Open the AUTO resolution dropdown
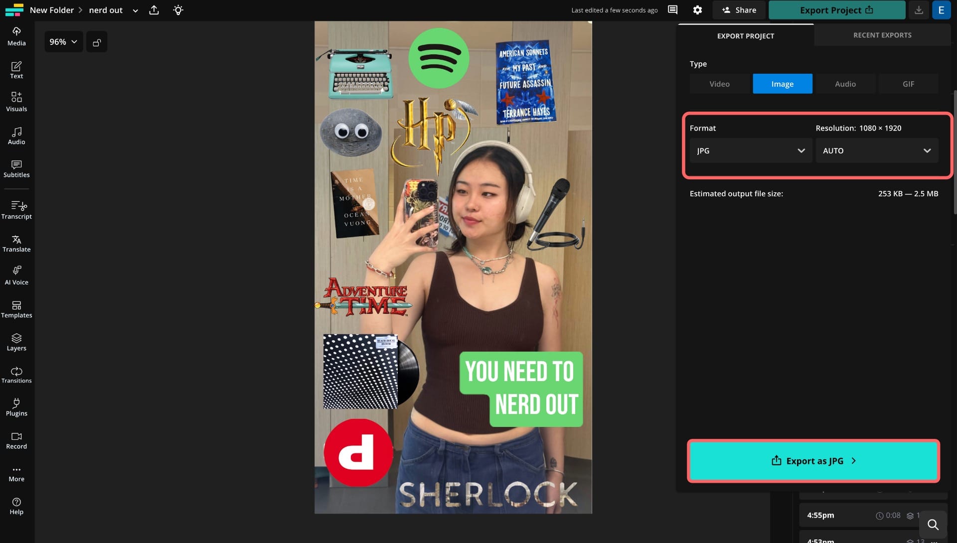957x543 pixels. (876, 150)
